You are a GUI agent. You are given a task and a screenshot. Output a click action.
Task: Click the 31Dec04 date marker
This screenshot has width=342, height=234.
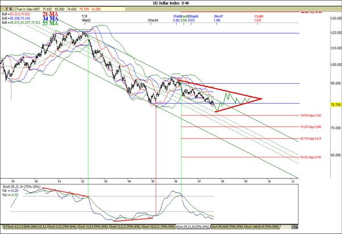click(153, 21)
